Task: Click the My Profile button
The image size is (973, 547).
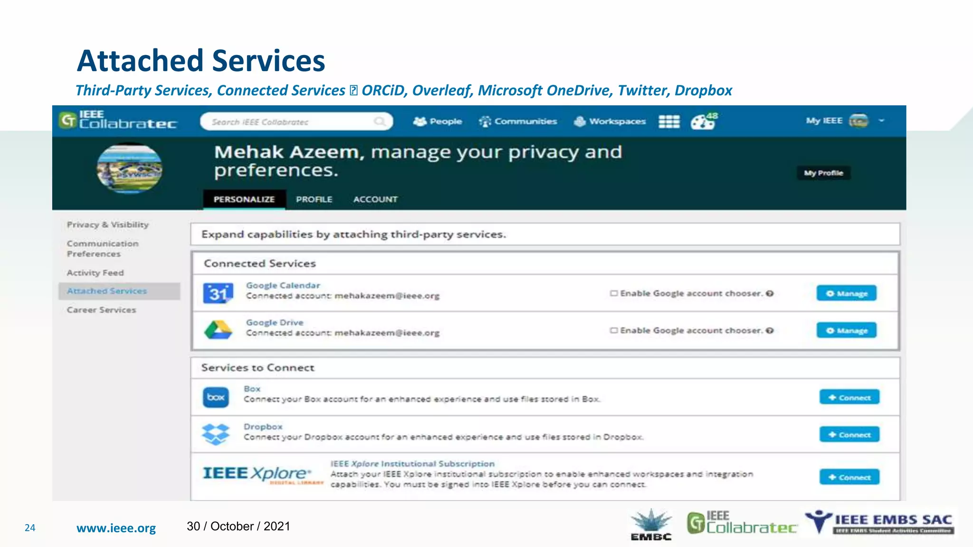Action: click(823, 173)
